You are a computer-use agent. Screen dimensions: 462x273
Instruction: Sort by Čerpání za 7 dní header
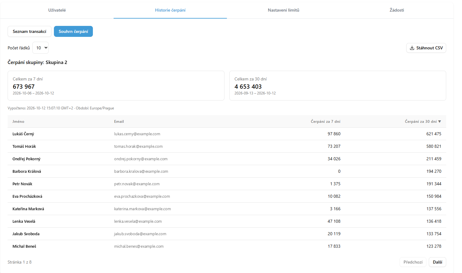326,122
